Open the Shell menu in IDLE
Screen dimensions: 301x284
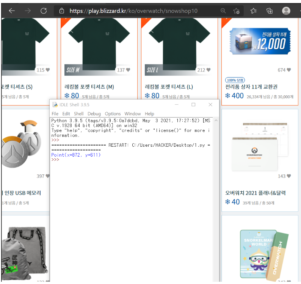[x=79, y=114]
